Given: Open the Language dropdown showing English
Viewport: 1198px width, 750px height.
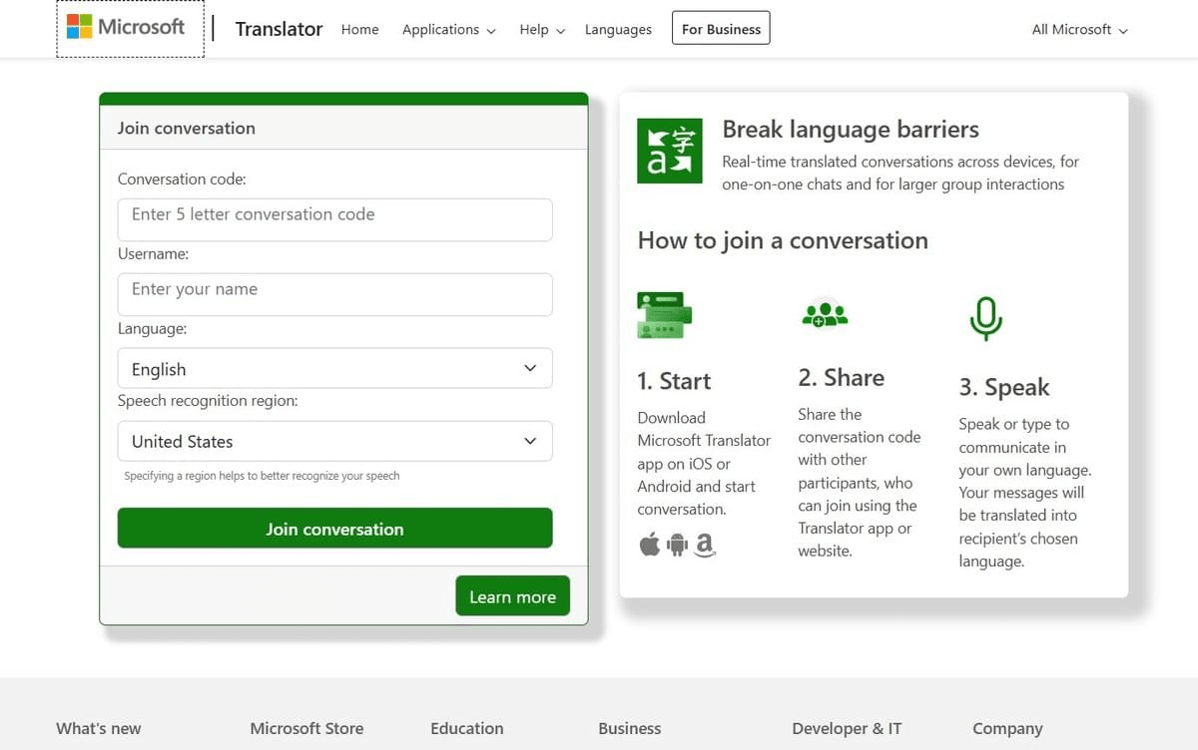Looking at the screenshot, I should pos(334,368).
